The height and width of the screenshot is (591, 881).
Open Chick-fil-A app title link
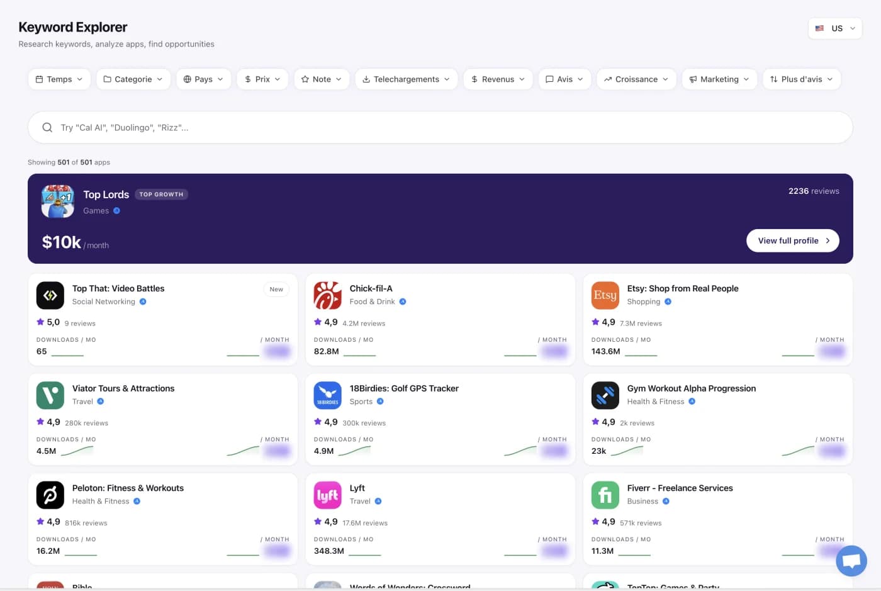click(371, 288)
